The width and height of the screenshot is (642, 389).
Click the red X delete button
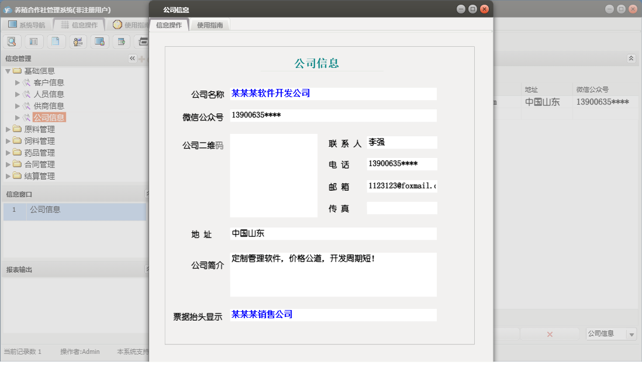coord(550,333)
